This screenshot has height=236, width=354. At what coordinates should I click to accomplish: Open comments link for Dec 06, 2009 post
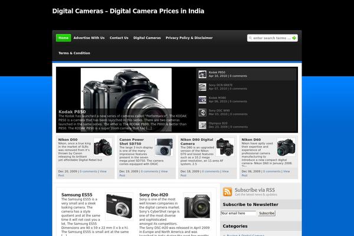click(x=271, y=172)
